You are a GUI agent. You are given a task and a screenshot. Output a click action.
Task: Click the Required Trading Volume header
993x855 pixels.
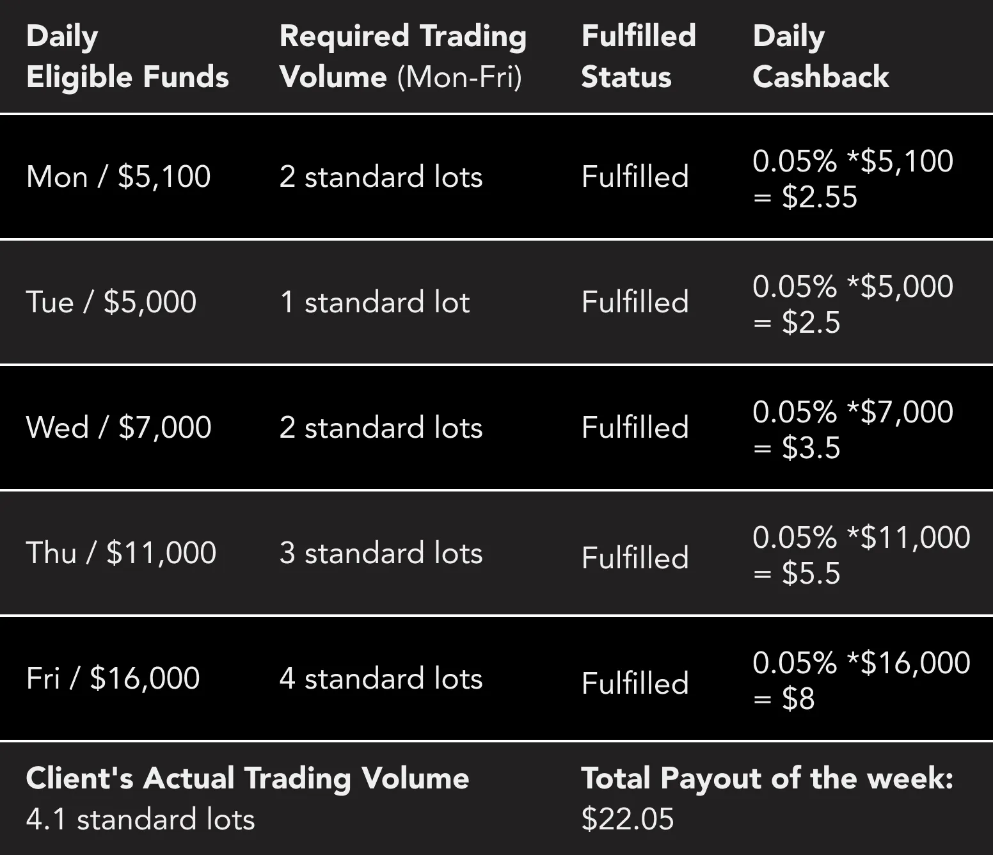(x=402, y=56)
